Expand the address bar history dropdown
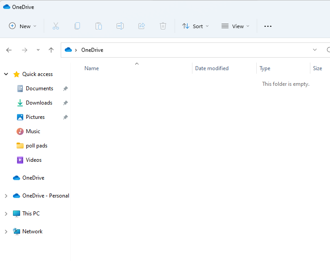The width and height of the screenshot is (330, 261). click(315, 50)
